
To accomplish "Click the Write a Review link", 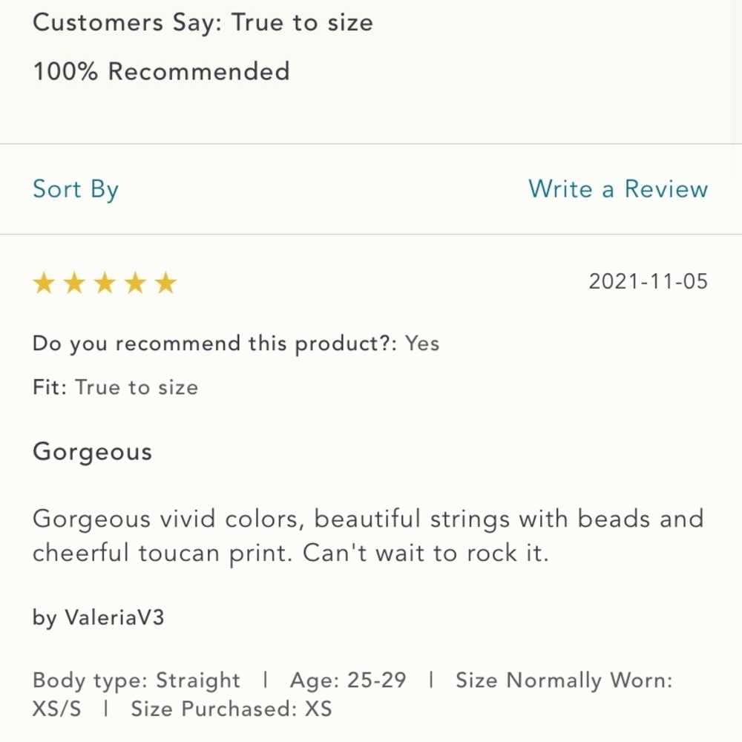I will pyautogui.click(x=618, y=189).
